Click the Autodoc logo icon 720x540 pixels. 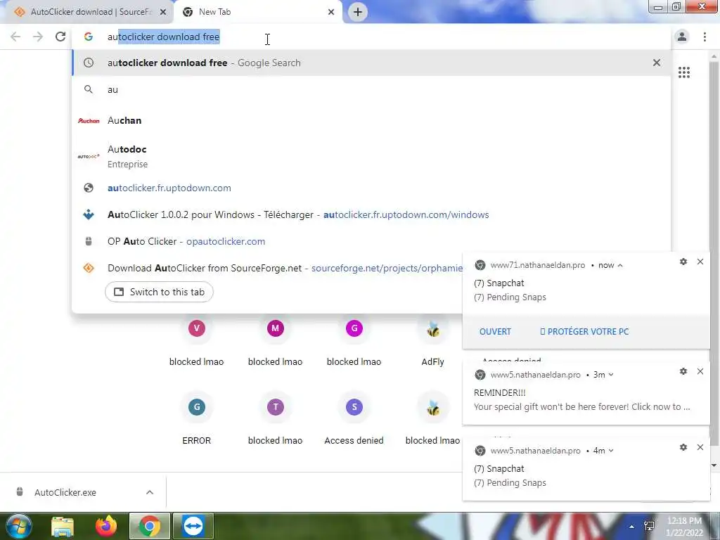point(89,156)
